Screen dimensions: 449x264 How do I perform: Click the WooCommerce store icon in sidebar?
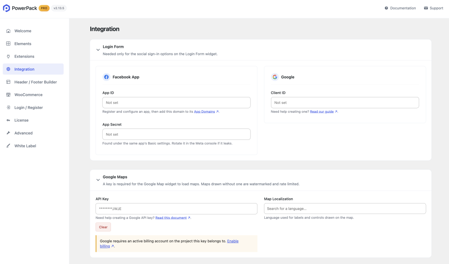click(8, 94)
